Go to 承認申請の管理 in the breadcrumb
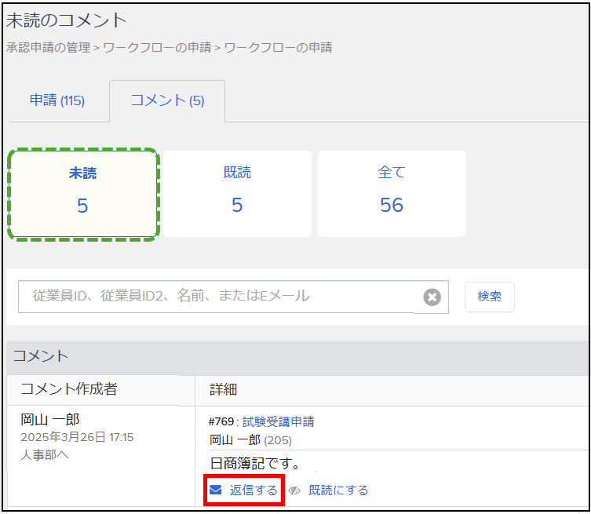Screen dimensions: 591x514 48,47
